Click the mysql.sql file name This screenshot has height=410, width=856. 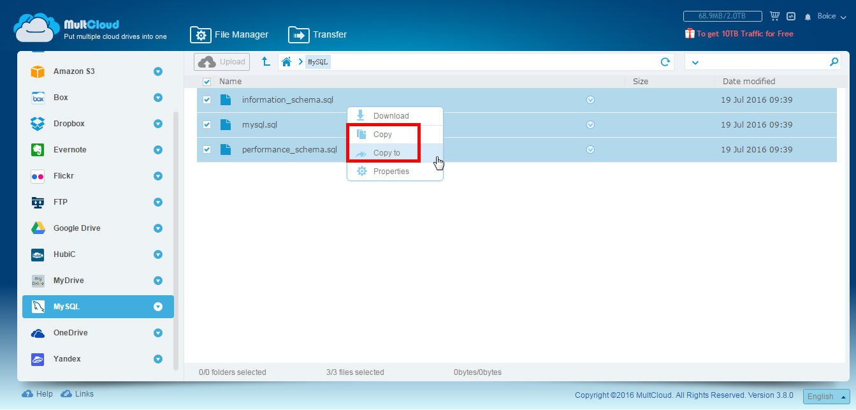pyautogui.click(x=259, y=125)
